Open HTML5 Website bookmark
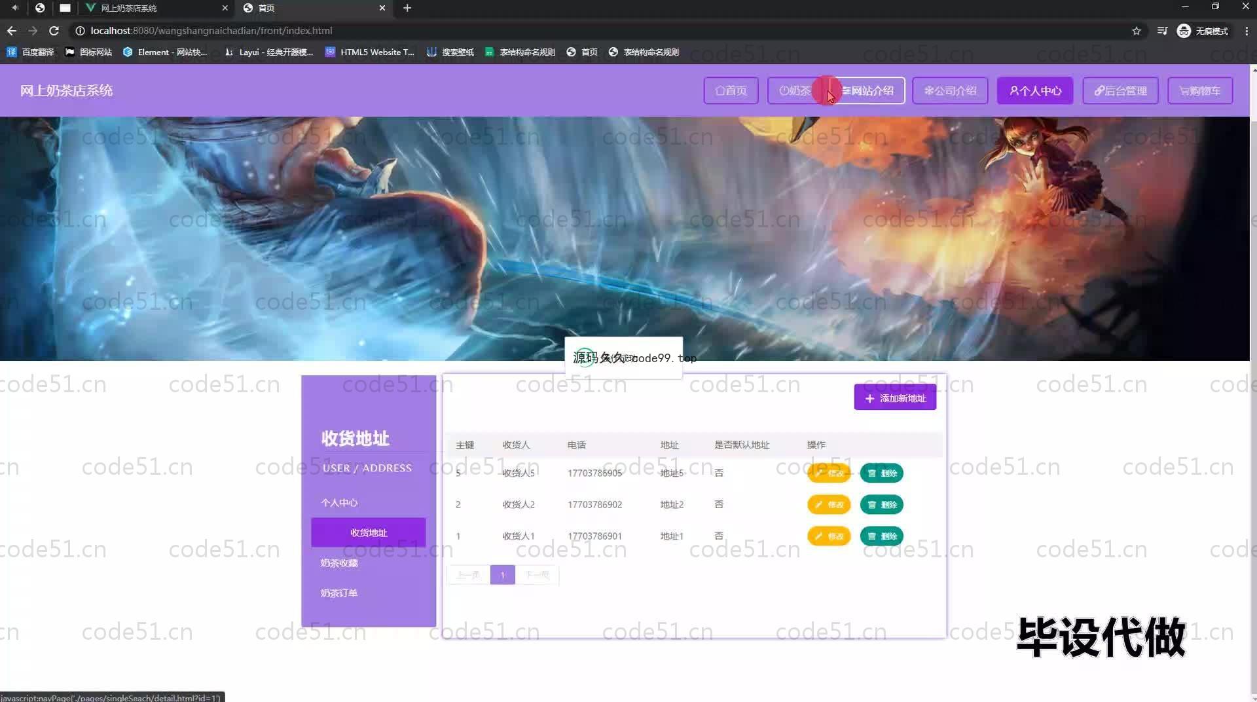1257x702 pixels. (x=370, y=52)
